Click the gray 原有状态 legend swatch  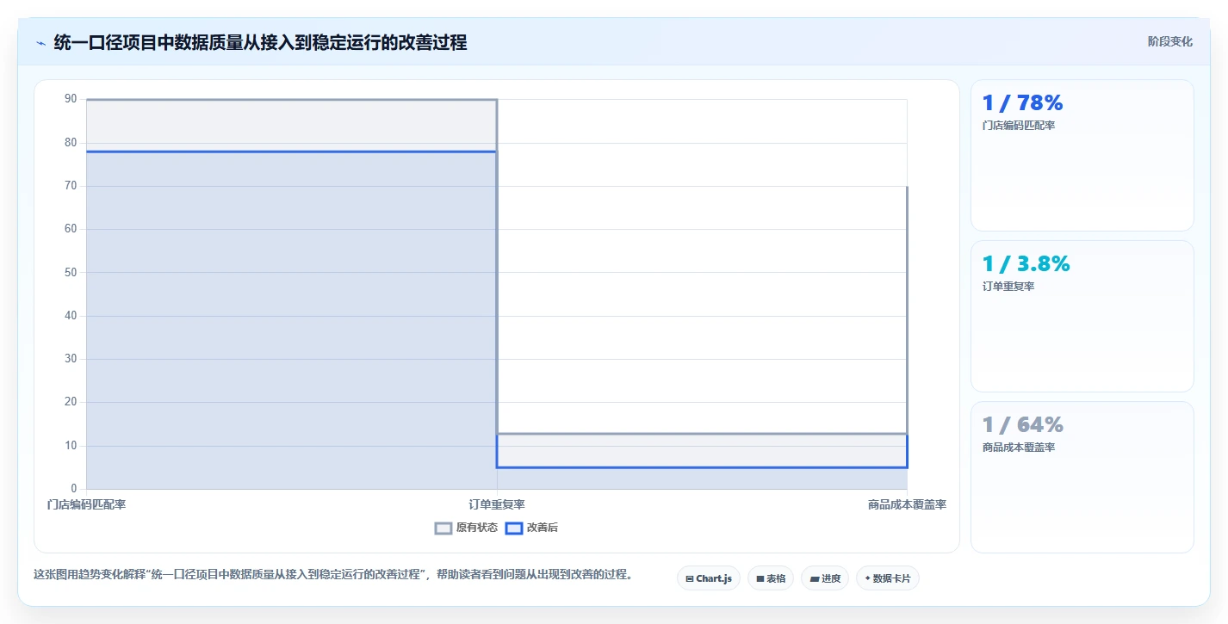[443, 528]
